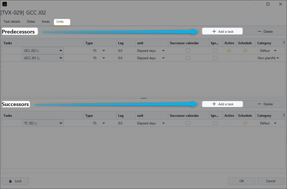This screenshot has width=287, height=189.
Task: Maximize the task dialog window
Action: pyautogui.click(x=268, y=4)
